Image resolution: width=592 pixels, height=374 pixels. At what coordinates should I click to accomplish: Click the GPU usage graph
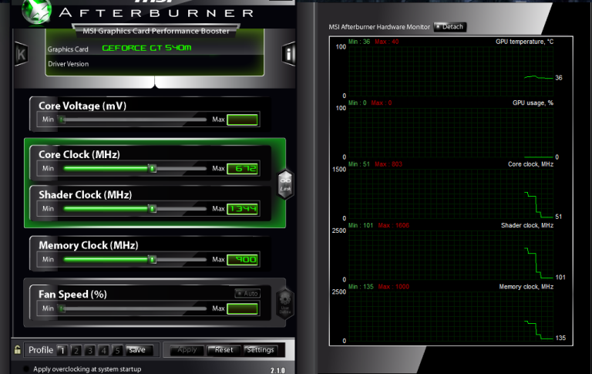click(x=451, y=133)
